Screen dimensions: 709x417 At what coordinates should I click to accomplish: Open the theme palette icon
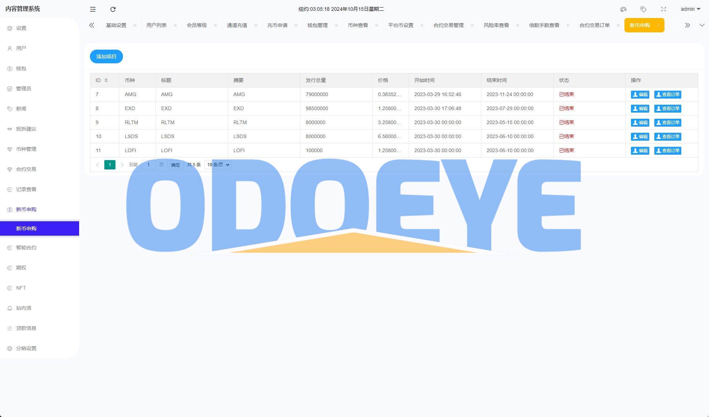pyautogui.click(x=623, y=9)
